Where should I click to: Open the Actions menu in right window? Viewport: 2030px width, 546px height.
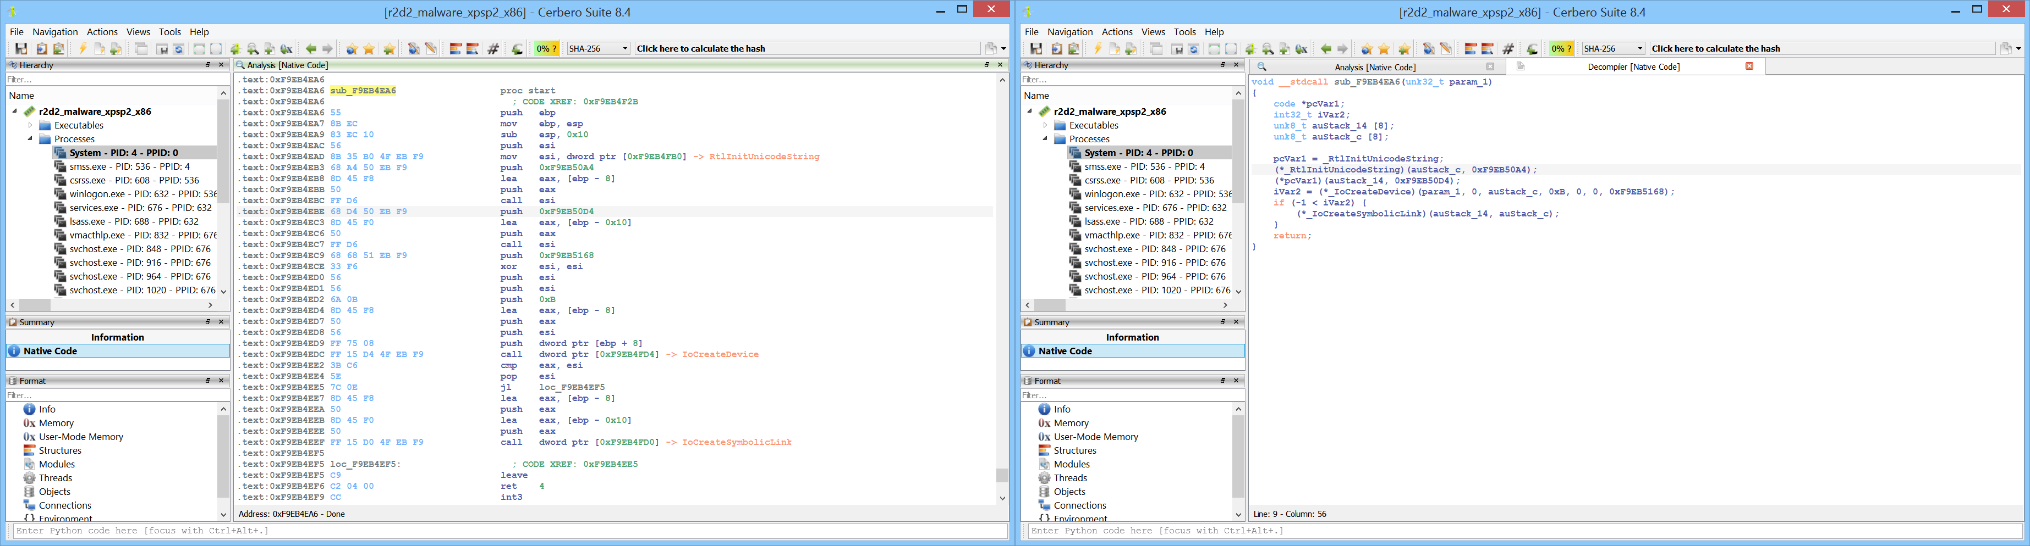click(1117, 32)
